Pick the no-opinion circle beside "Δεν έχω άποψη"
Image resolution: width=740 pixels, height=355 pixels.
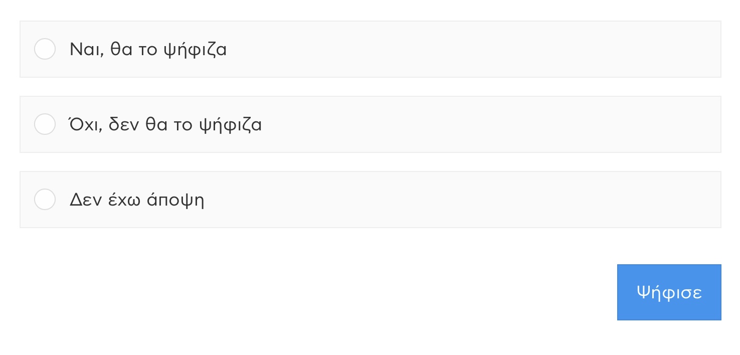(45, 200)
